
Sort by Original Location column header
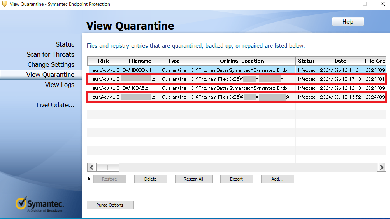tap(242, 61)
